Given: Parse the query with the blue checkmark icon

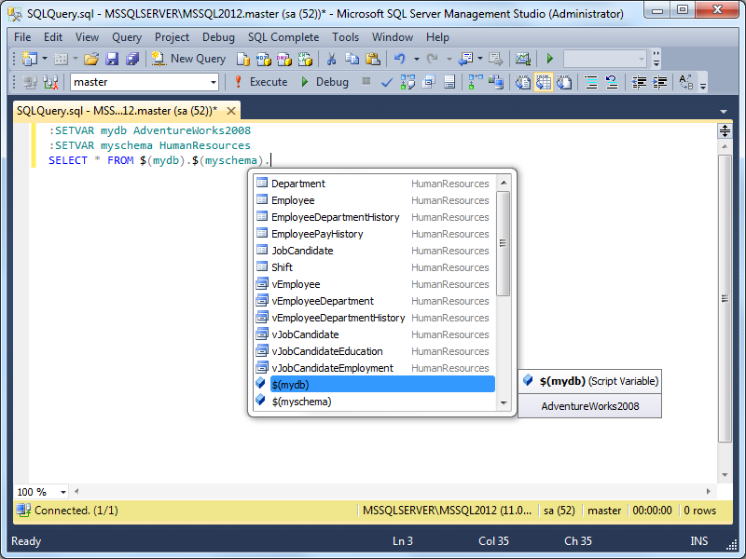Looking at the screenshot, I should [x=387, y=82].
